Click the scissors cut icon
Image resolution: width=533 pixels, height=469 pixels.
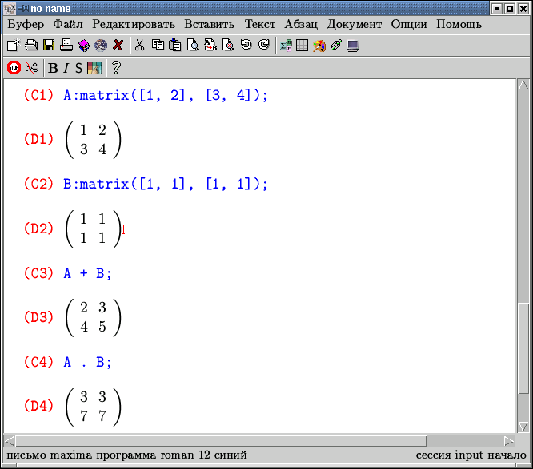tap(139, 46)
